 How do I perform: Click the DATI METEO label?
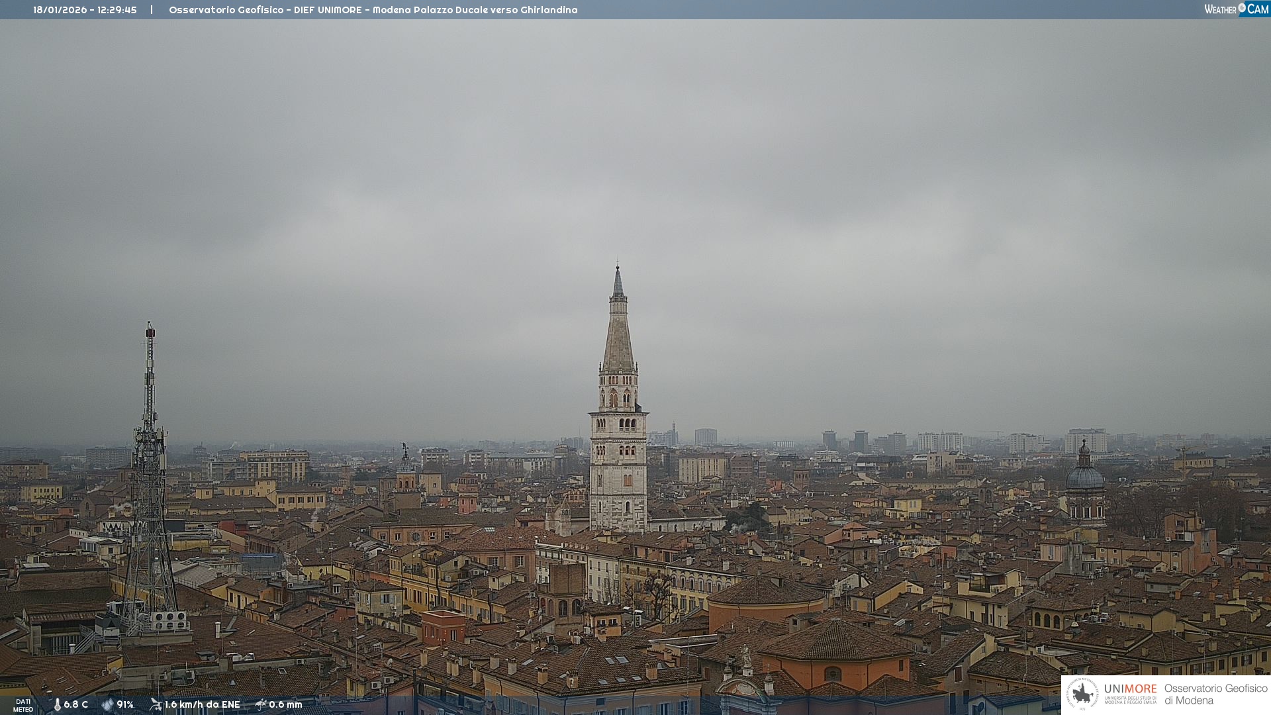click(x=23, y=705)
